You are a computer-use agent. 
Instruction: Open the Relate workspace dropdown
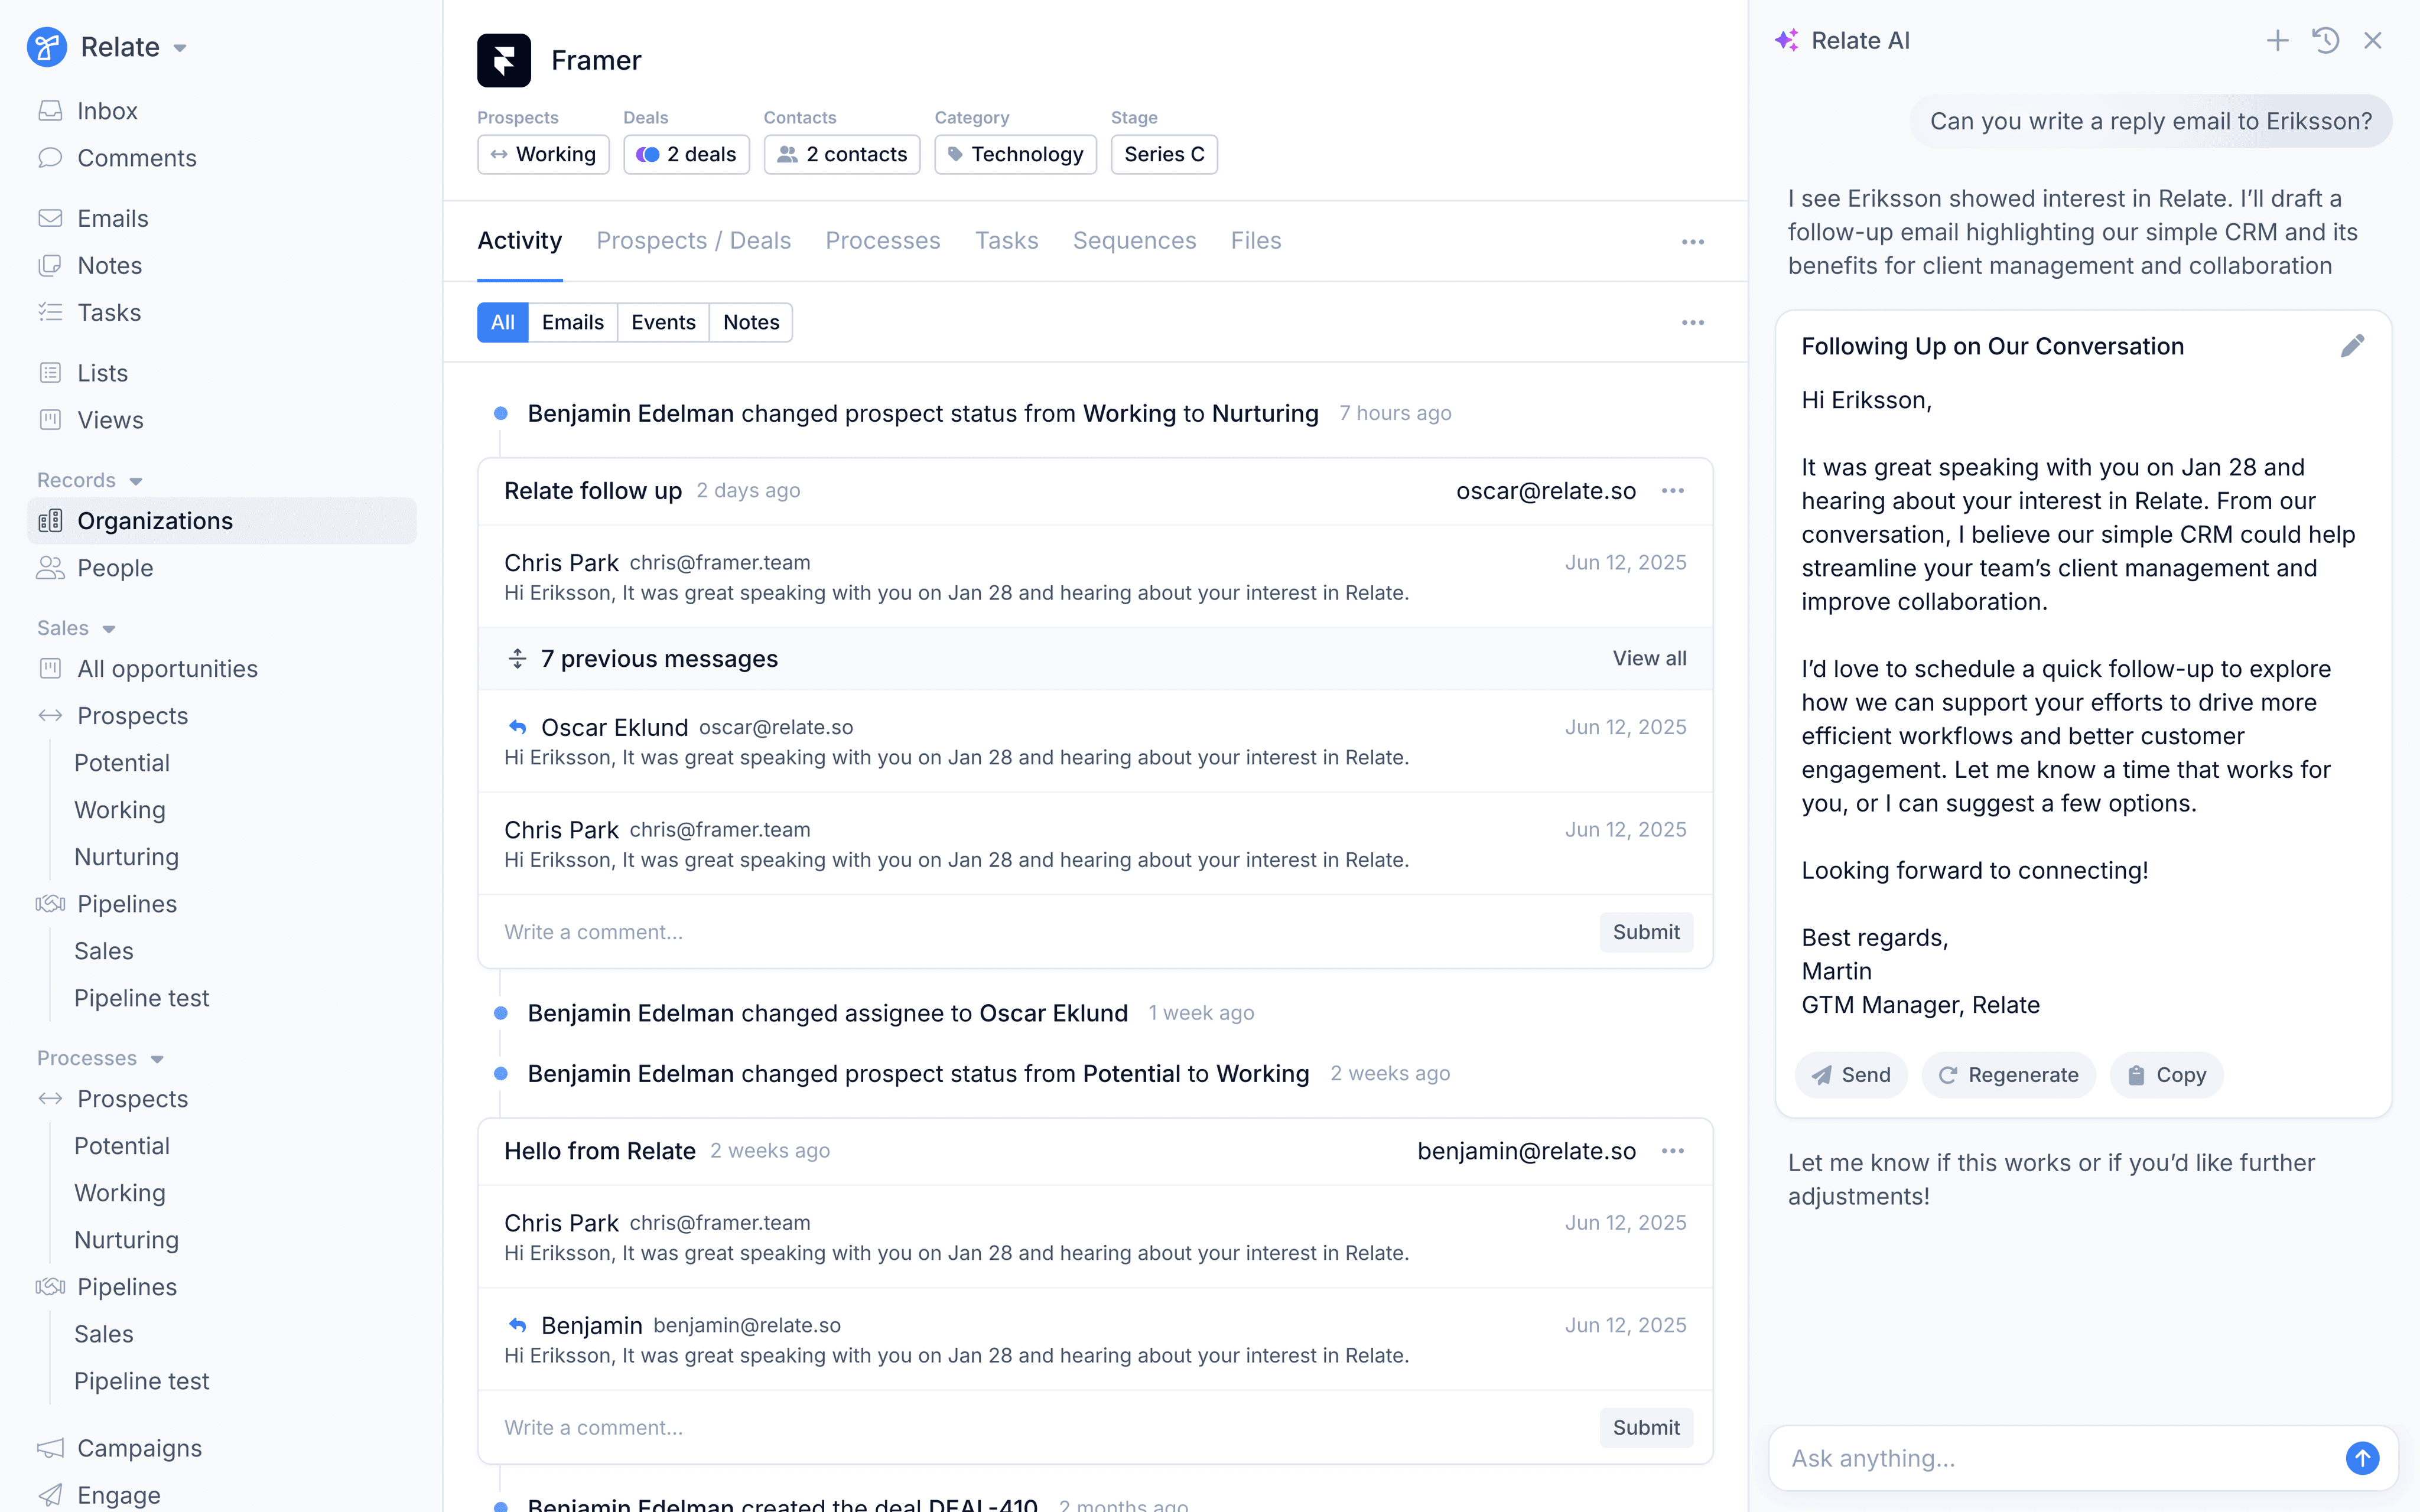[180, 48]
